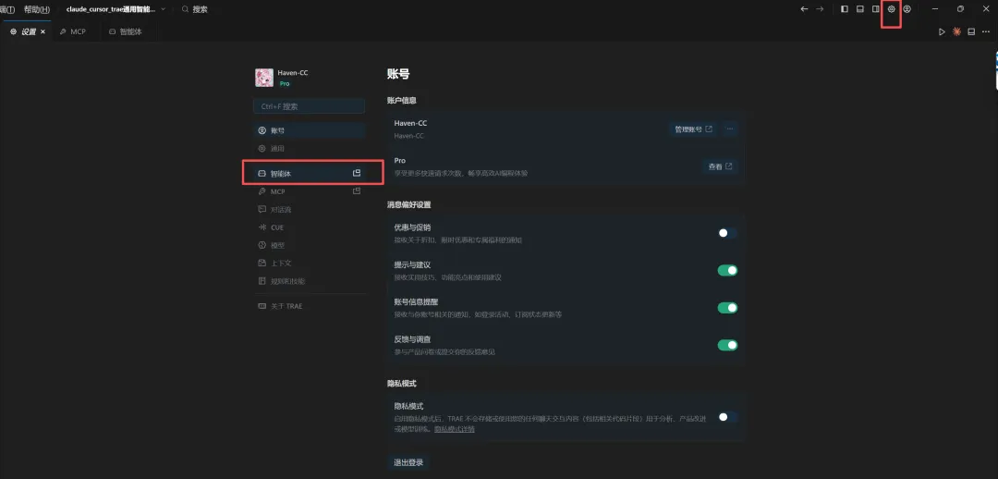This screenshot has width=998, height=479.
Task: Enable the 隐私模式 toggle
Action: click(727, 417)
